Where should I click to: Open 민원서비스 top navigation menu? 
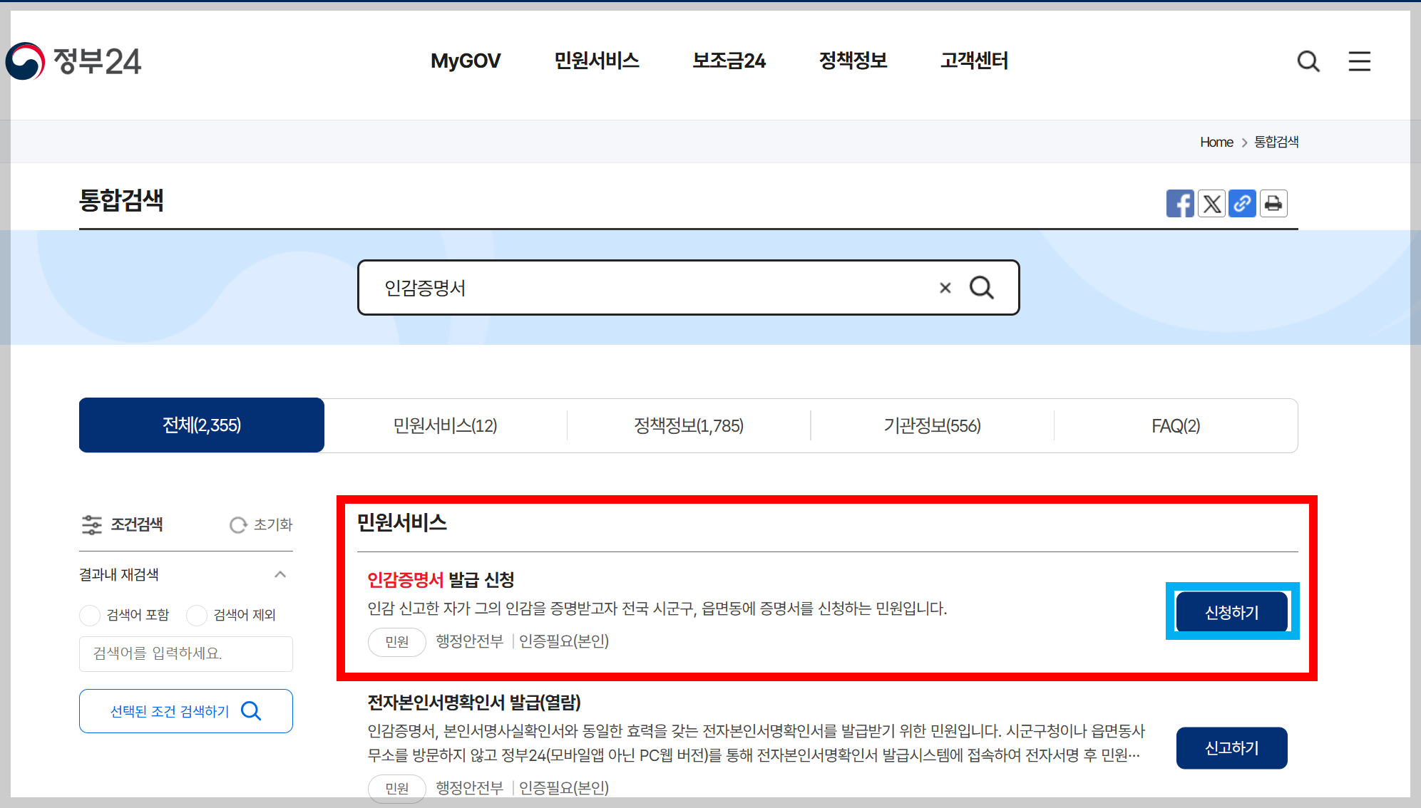point(596,61)
